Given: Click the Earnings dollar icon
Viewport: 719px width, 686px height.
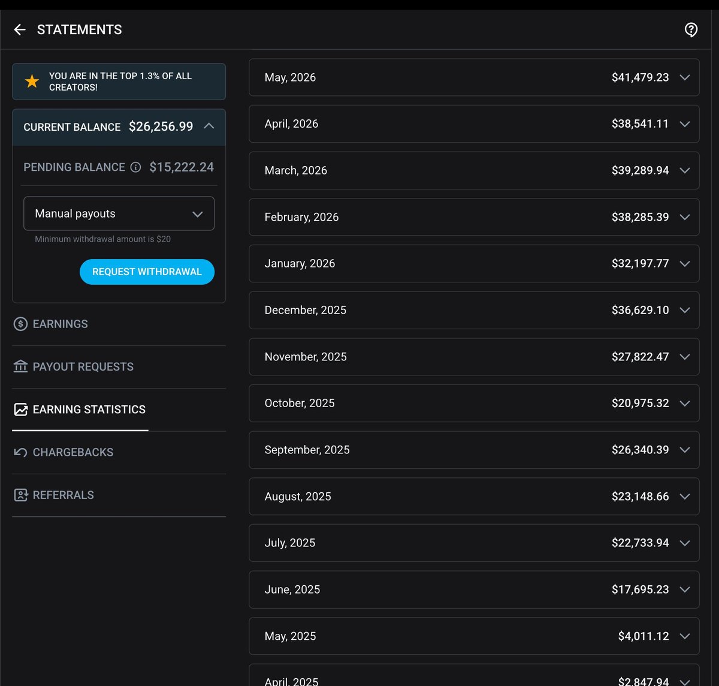Looking at the screenshot, I should click(20, 324).
